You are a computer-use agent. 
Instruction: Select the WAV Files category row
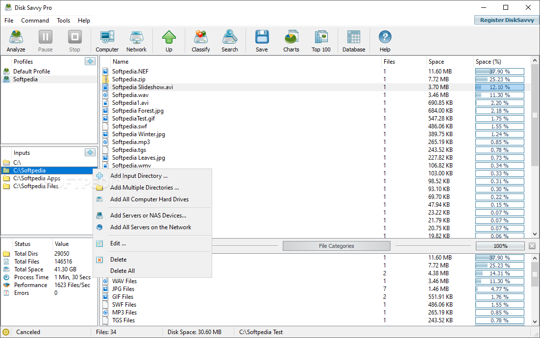click(316, 281)
